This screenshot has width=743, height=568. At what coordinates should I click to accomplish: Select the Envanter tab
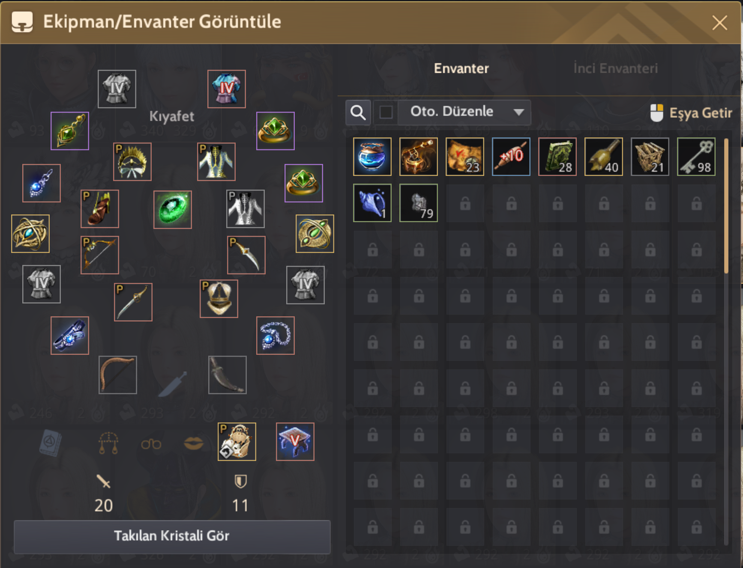click(x=461, y=68)
